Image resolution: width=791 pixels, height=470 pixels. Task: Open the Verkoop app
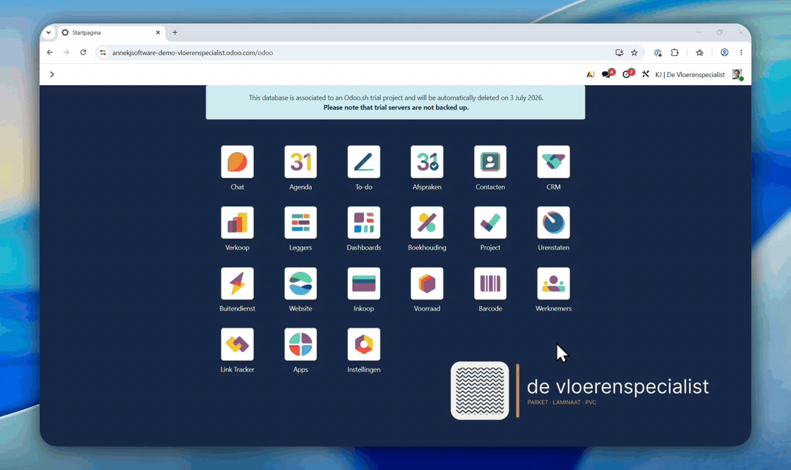237,223
